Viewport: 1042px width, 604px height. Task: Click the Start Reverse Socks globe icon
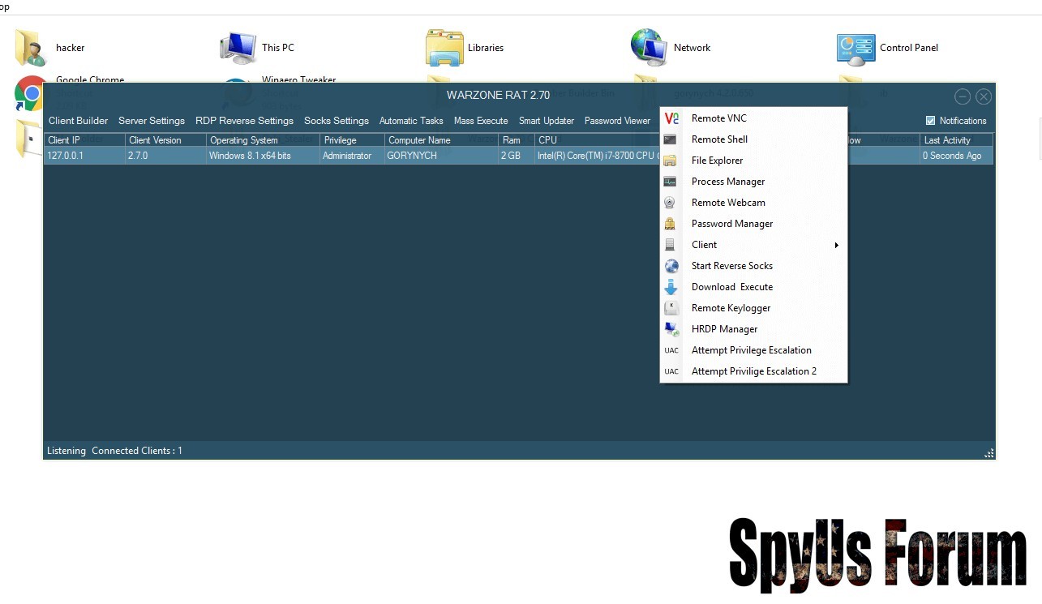point(671,266)
